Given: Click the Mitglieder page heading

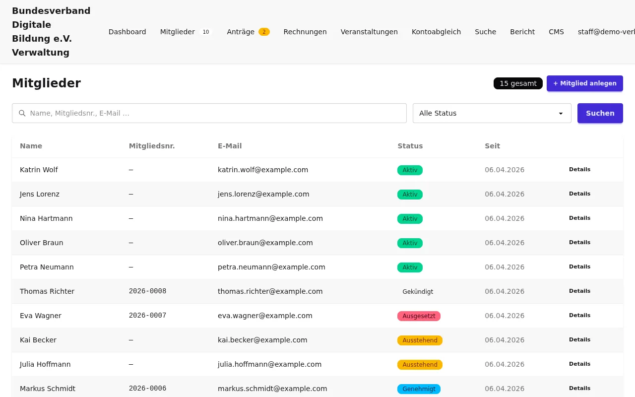Looking at the screenshot, I should (x=46, y=83).
